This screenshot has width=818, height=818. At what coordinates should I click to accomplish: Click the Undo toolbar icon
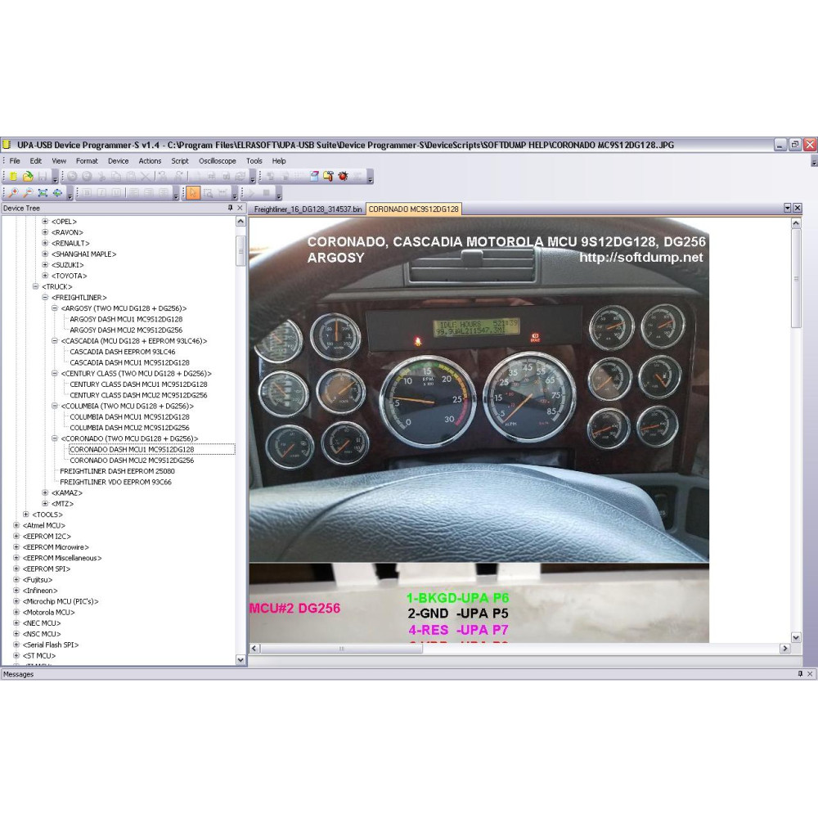pos(72,177)
